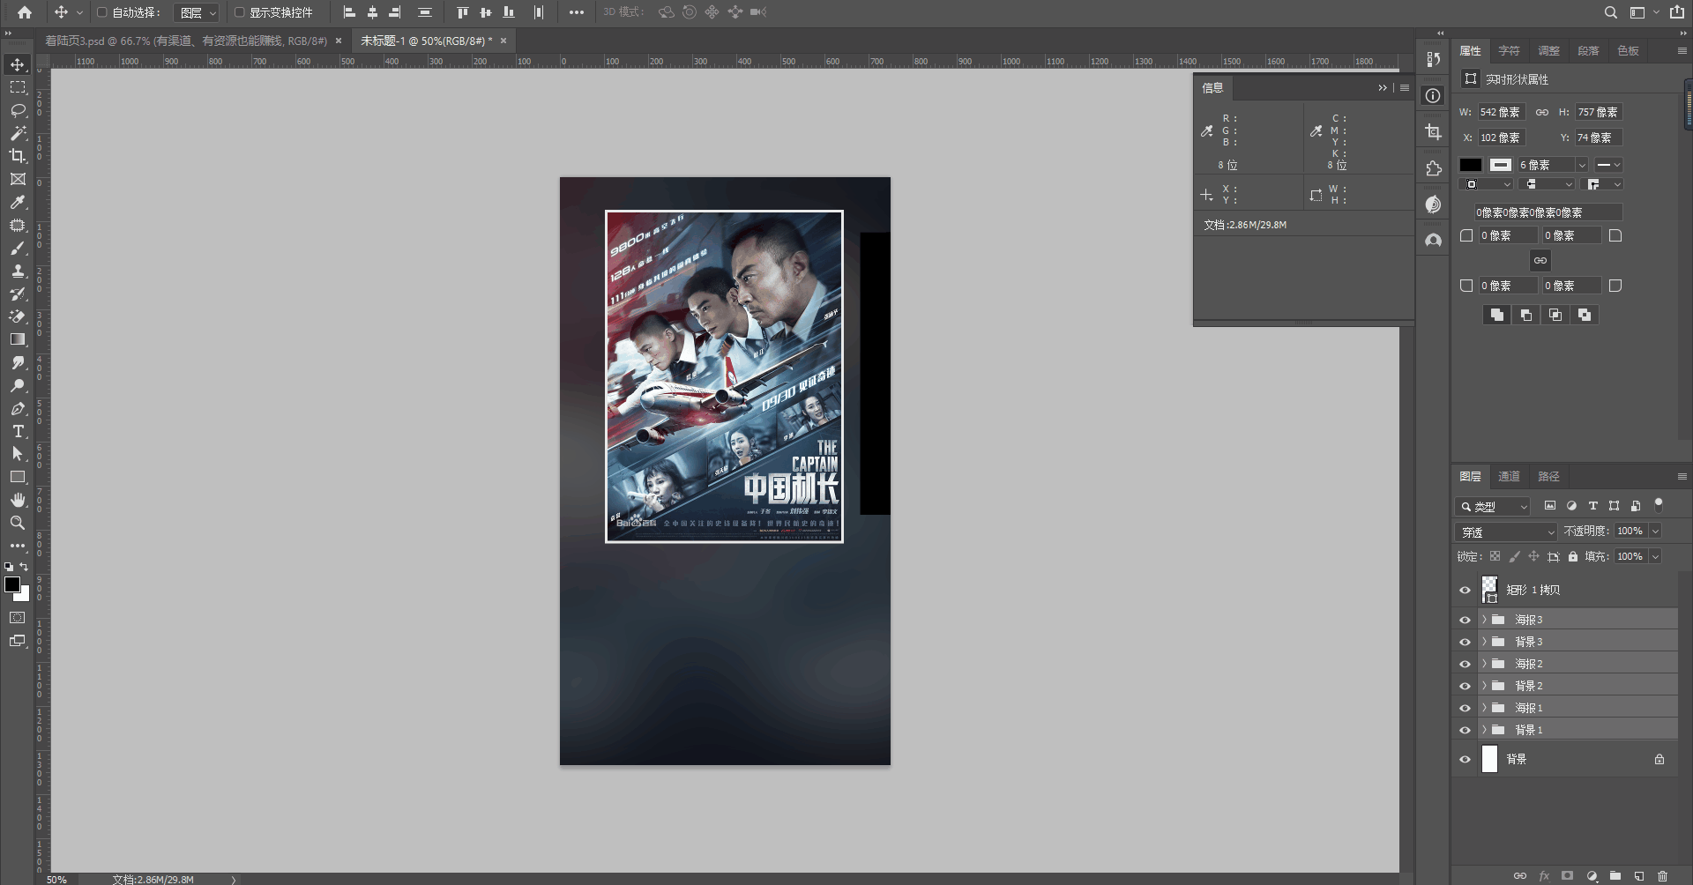This screenshot has height=885, width=1693.
Task: Select the Zoom tool
Action: (18, 523)
